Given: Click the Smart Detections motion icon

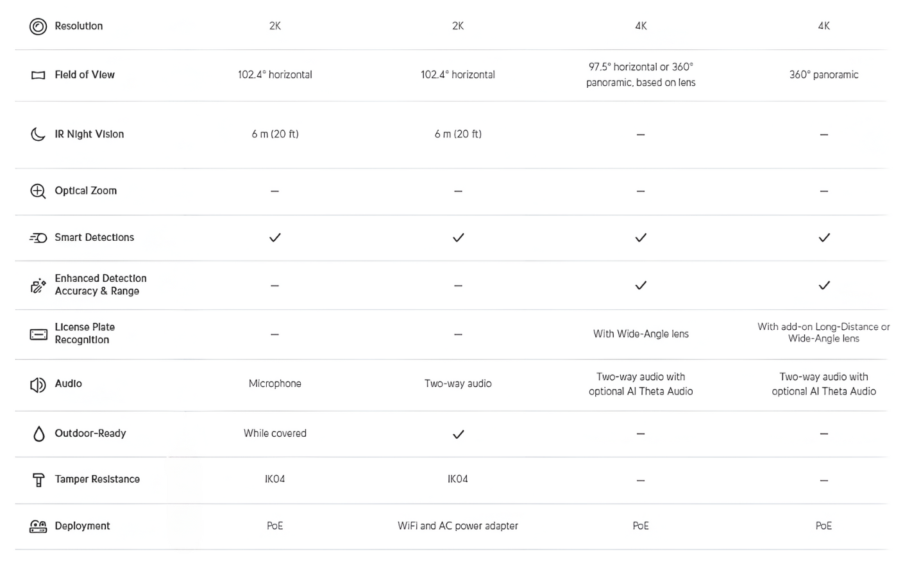Looking at the screenshot, I should click(38, 238).
